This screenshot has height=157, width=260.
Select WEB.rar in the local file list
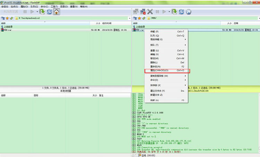(x=10, y=30)
